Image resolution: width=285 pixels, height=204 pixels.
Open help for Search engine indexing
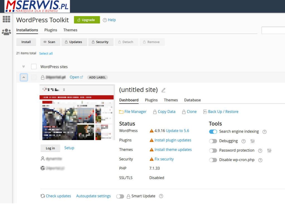pyautogui.click(x=265, y=132)
